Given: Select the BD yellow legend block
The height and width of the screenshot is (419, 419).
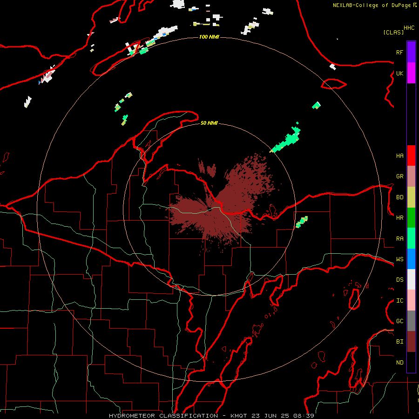Looking at the screenshot, I should pos(411,197).
